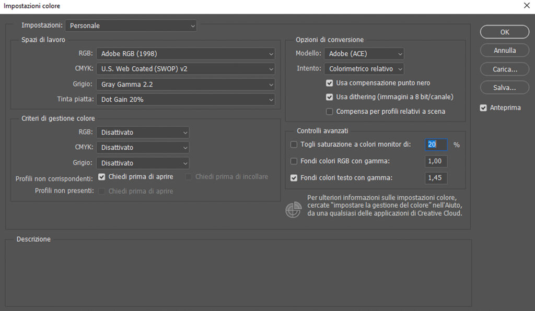535x311 pixels.
Task: Check Fondi colori RGB con gamma
Action: click(x=294, y=161)
